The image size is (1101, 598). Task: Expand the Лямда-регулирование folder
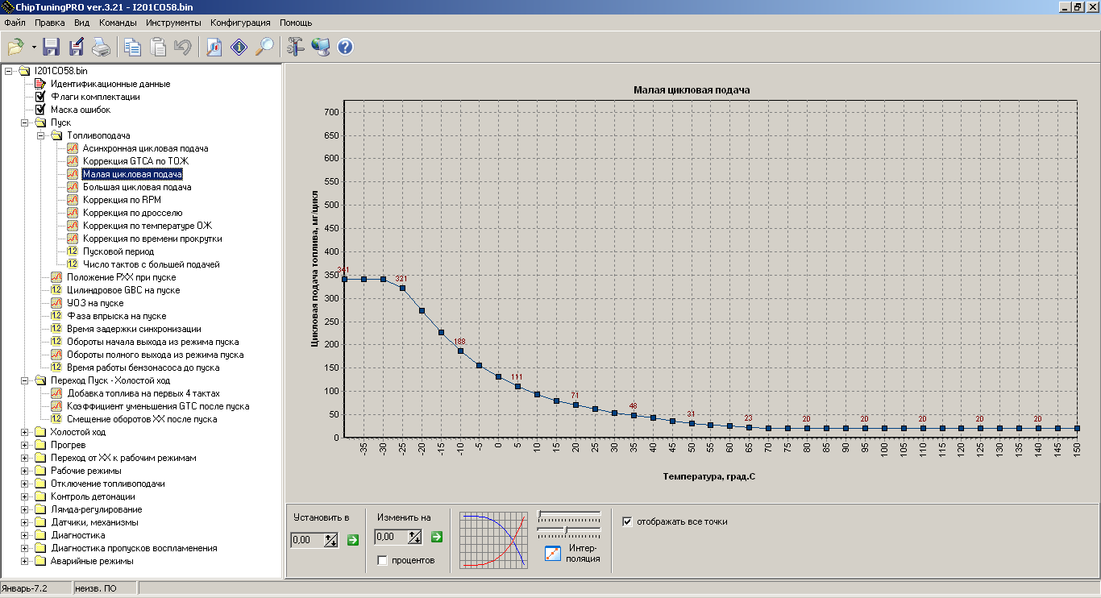(25, 509)
